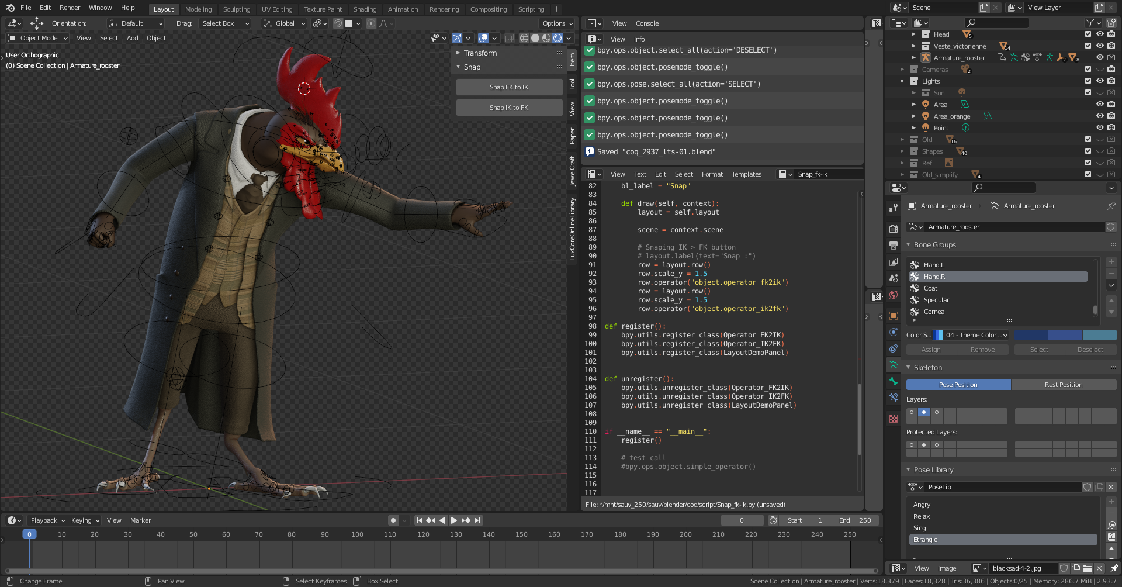The height and width of the screenshot is (587, 1122).
Task: Disable Veste_victorienne in renders camera icon
Action: coord(1111,46)
